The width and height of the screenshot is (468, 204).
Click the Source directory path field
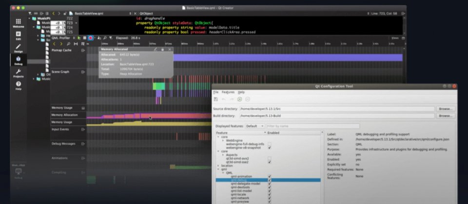(337, 109)
